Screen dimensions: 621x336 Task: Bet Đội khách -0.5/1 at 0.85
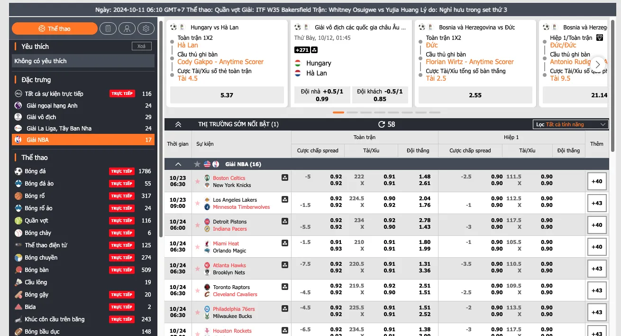tap(380, 95)
